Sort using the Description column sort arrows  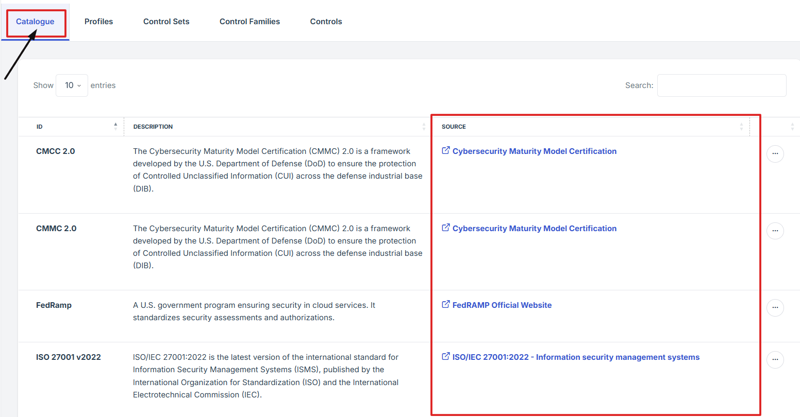[424, 127]
